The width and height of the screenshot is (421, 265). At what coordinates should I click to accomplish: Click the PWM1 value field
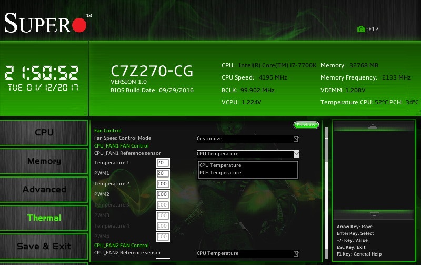tap(163, 173)
